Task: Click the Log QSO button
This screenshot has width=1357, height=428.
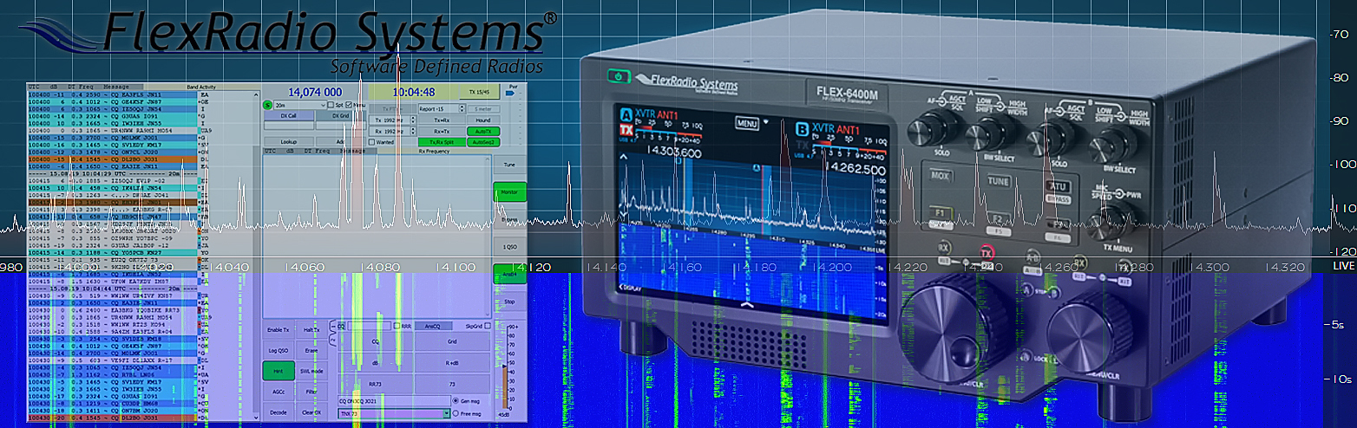Action: point(279,350)
